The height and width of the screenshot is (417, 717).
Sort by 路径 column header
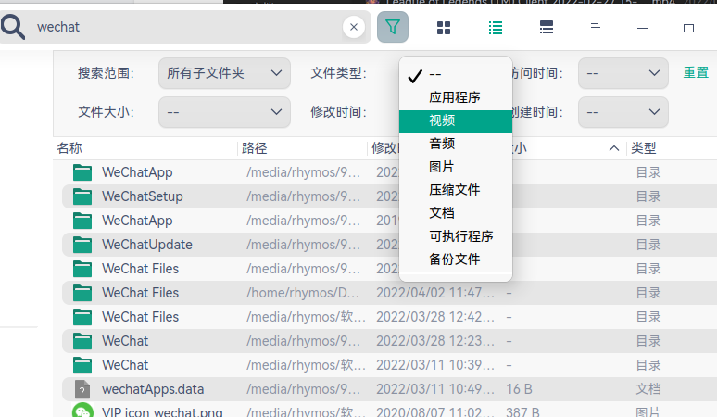(x=254, y=148)
